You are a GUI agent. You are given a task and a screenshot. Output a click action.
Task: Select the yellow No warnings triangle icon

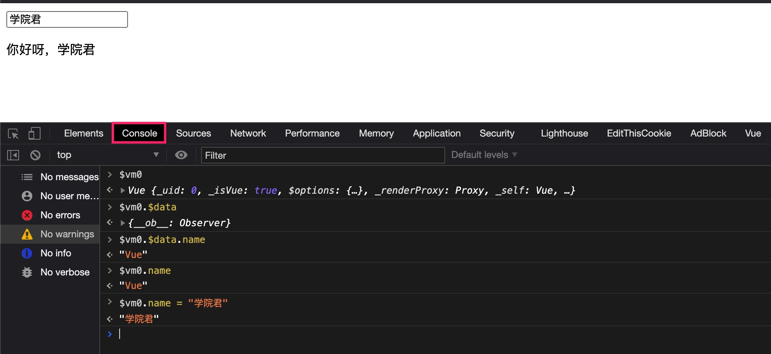(27, 234)
